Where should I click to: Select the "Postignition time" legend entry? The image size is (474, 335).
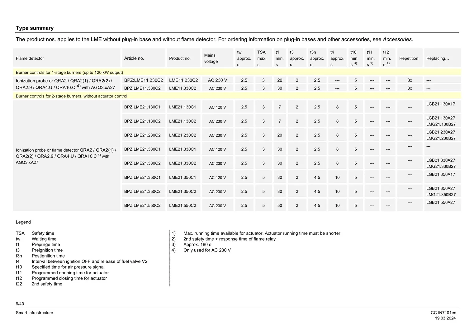[48, 256]
